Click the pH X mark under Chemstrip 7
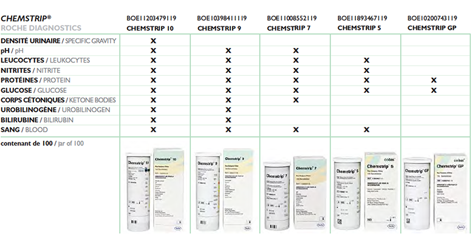The width and height of the screenshot is (472, 250). coord(296,51)
